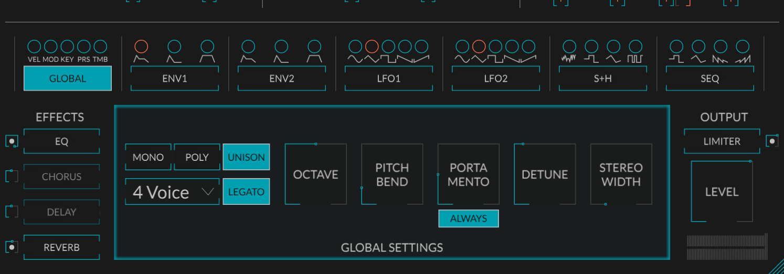
Task: Open the GLOBAL settings tab
Action: click(x=68, y=79)
